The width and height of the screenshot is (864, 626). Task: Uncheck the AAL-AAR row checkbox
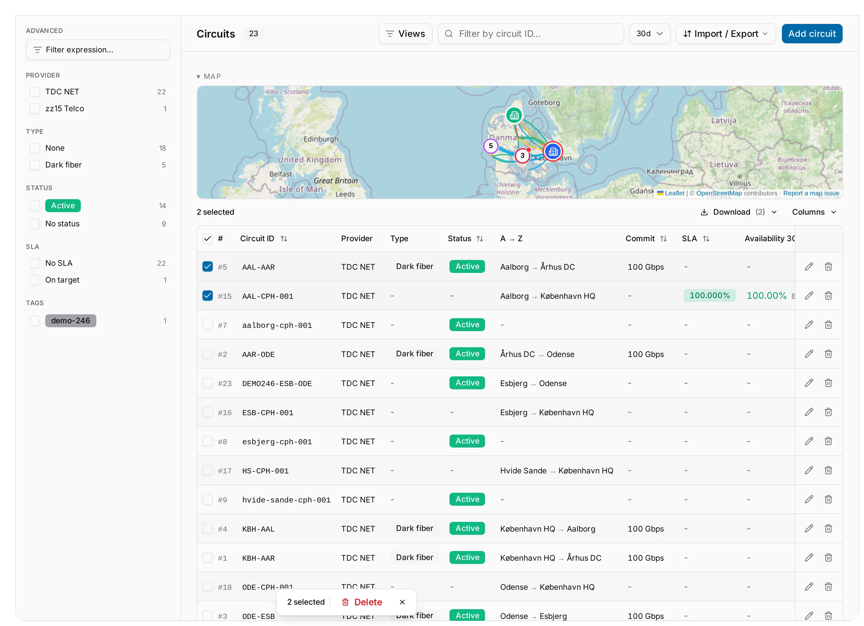click(x=207, y=266)
